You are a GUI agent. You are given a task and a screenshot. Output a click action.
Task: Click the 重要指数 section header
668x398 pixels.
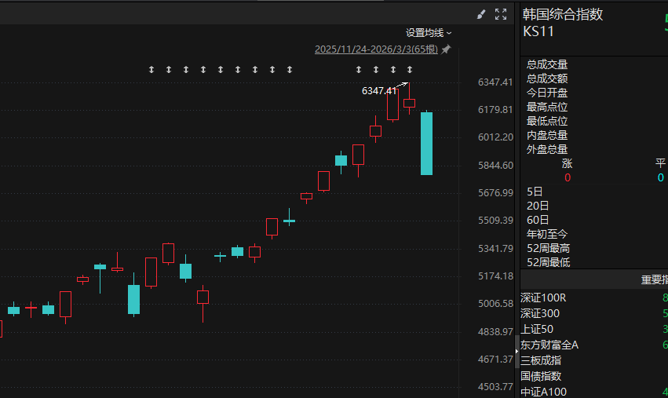[654, 279]
